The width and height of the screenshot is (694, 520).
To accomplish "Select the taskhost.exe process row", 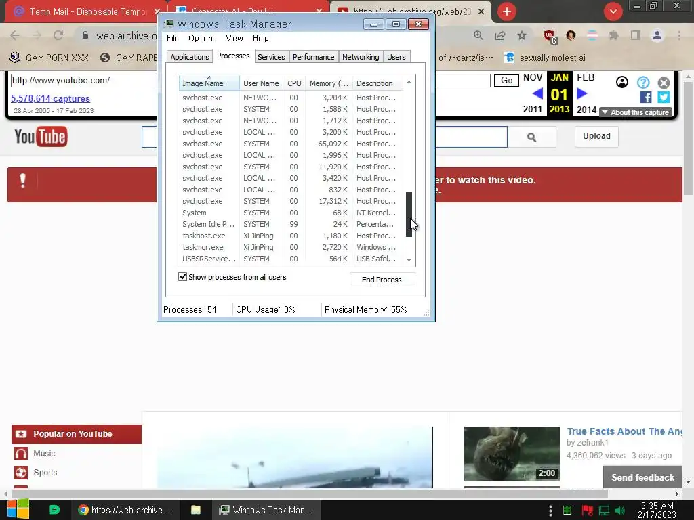I will (291, 236).
